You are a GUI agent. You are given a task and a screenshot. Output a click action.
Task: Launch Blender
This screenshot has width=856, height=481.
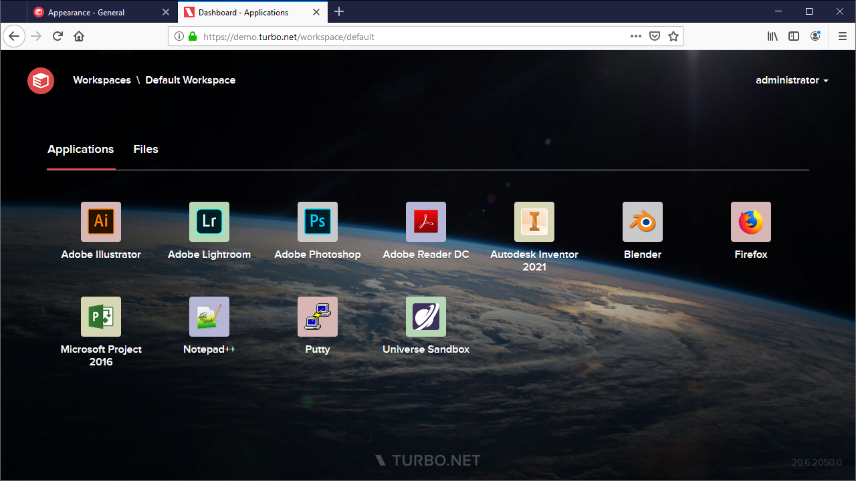tap(642, 221)
